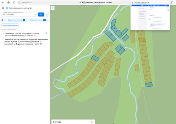The width and height of the screenshot is (176, 124).
Task: Select the blue-outlined parcel in the left curved row
Action: (x=95, y=58)
